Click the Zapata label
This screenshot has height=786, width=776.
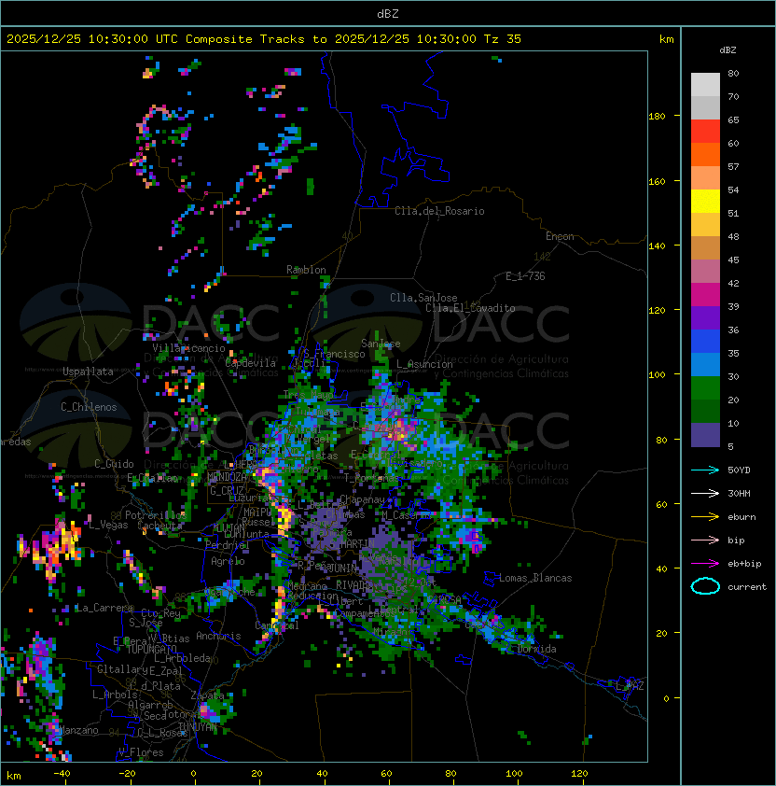tap(207, 695)
